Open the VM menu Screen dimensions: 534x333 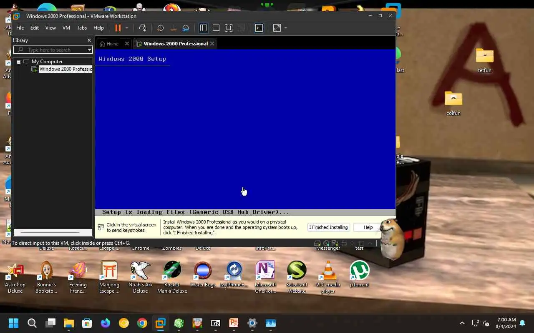[66, 28]
